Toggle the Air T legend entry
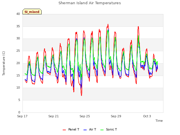Image resolution: width=180 pixels, height=135 pixels. 90,129
